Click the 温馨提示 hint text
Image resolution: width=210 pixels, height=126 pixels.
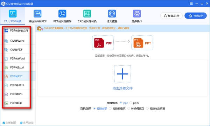click(122, 56)
